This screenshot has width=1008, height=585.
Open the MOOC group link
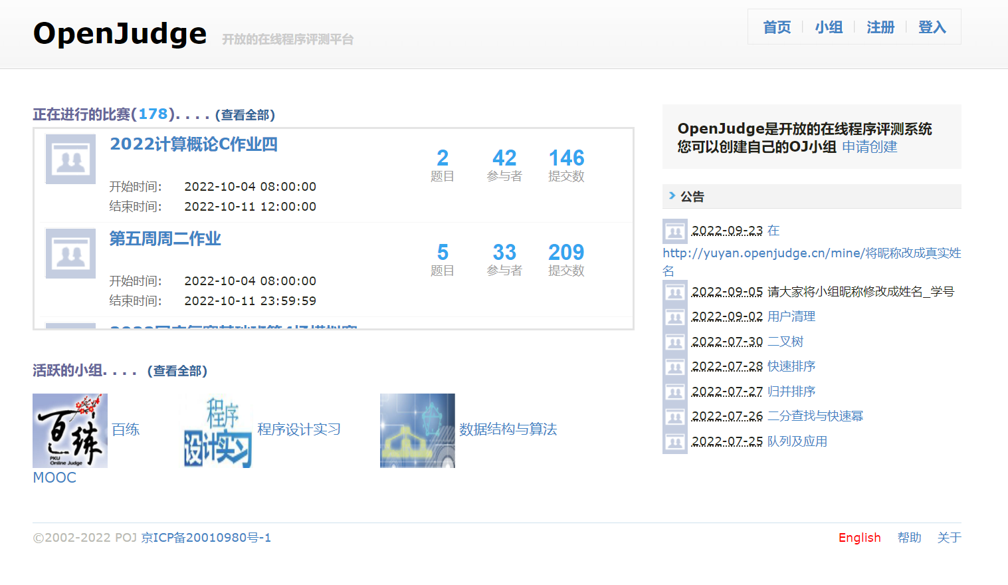pos(54,477)
